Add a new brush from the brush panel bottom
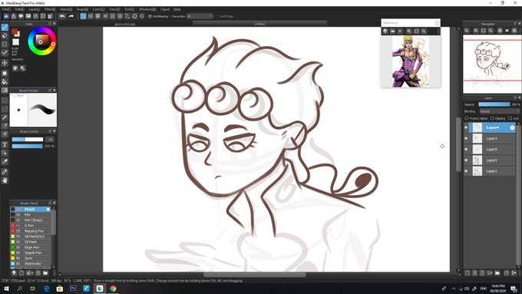 coord(21,273)
